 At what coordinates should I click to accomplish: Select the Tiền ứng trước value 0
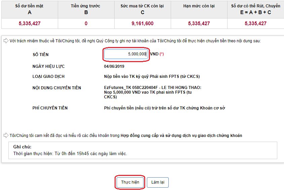[x=86, y=23]
